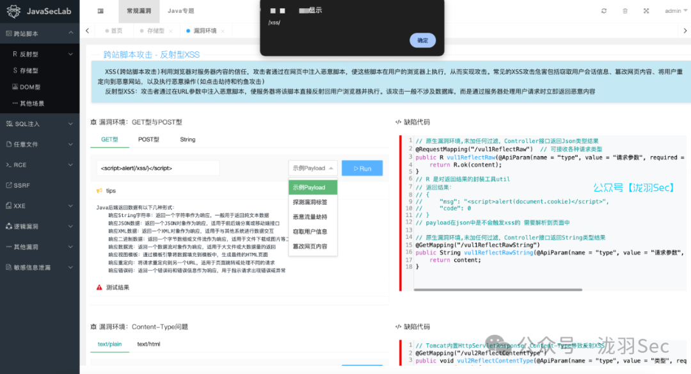This screenshot has width=691, height=374.
Task: Open the 示例Payload dropdown
Action: point(312,168)
